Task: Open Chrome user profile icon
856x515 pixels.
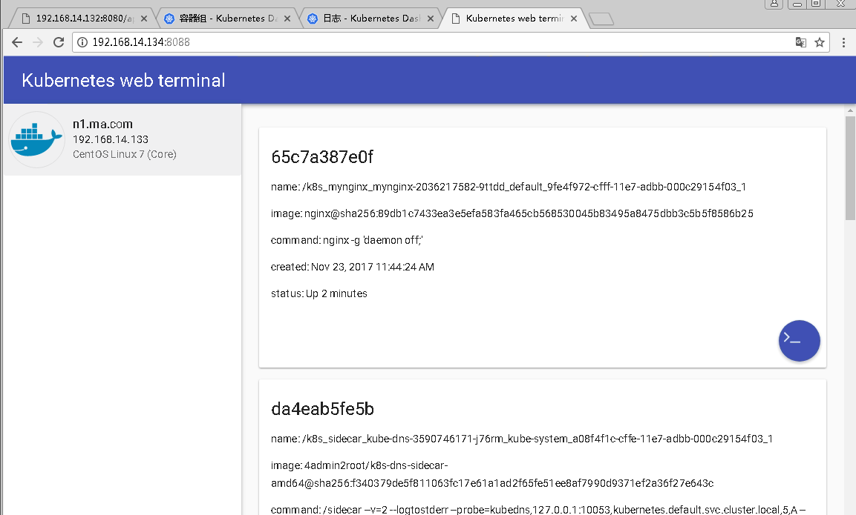Action: pos(774,3)
